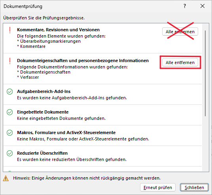Click green checkmark icon for Aufgabenbereich-Add-Ins
The image size is (212, 195).
[10, 91]
